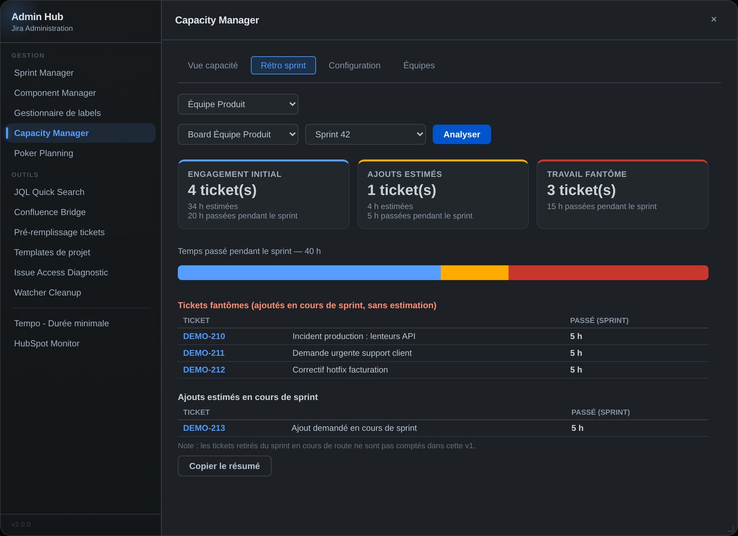The width and height of the screenshot is (738, 536).
Task: Select the Travail fantôme summary card
Action: (622, 194)
